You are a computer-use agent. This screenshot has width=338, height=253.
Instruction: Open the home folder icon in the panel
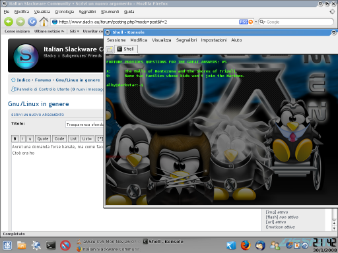22,245
